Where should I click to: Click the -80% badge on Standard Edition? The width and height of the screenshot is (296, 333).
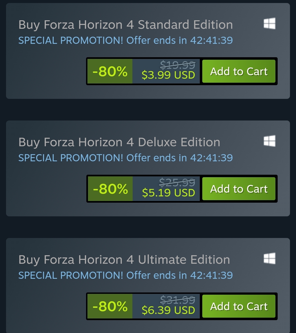pos(110,71)
